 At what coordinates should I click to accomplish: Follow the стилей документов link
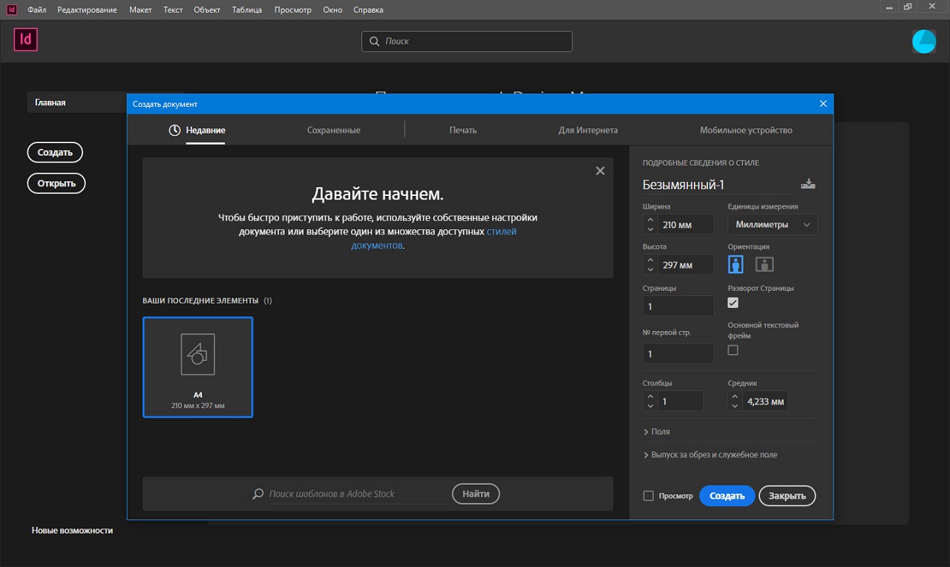[x=501, y=232]
